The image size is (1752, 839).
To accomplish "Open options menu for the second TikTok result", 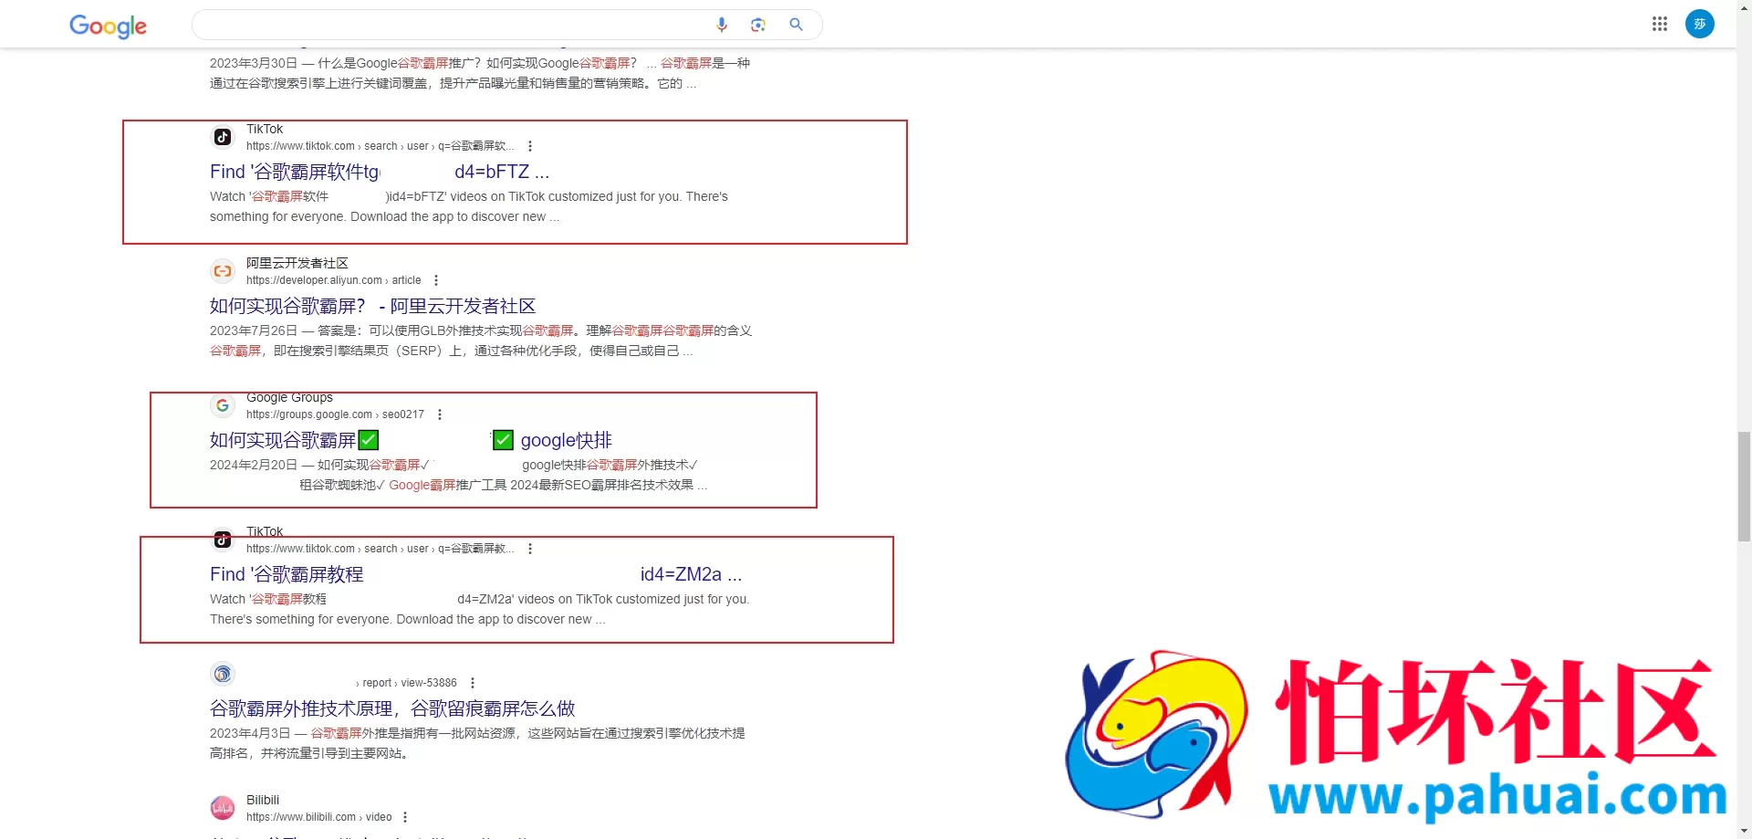I will coord(529,548).
